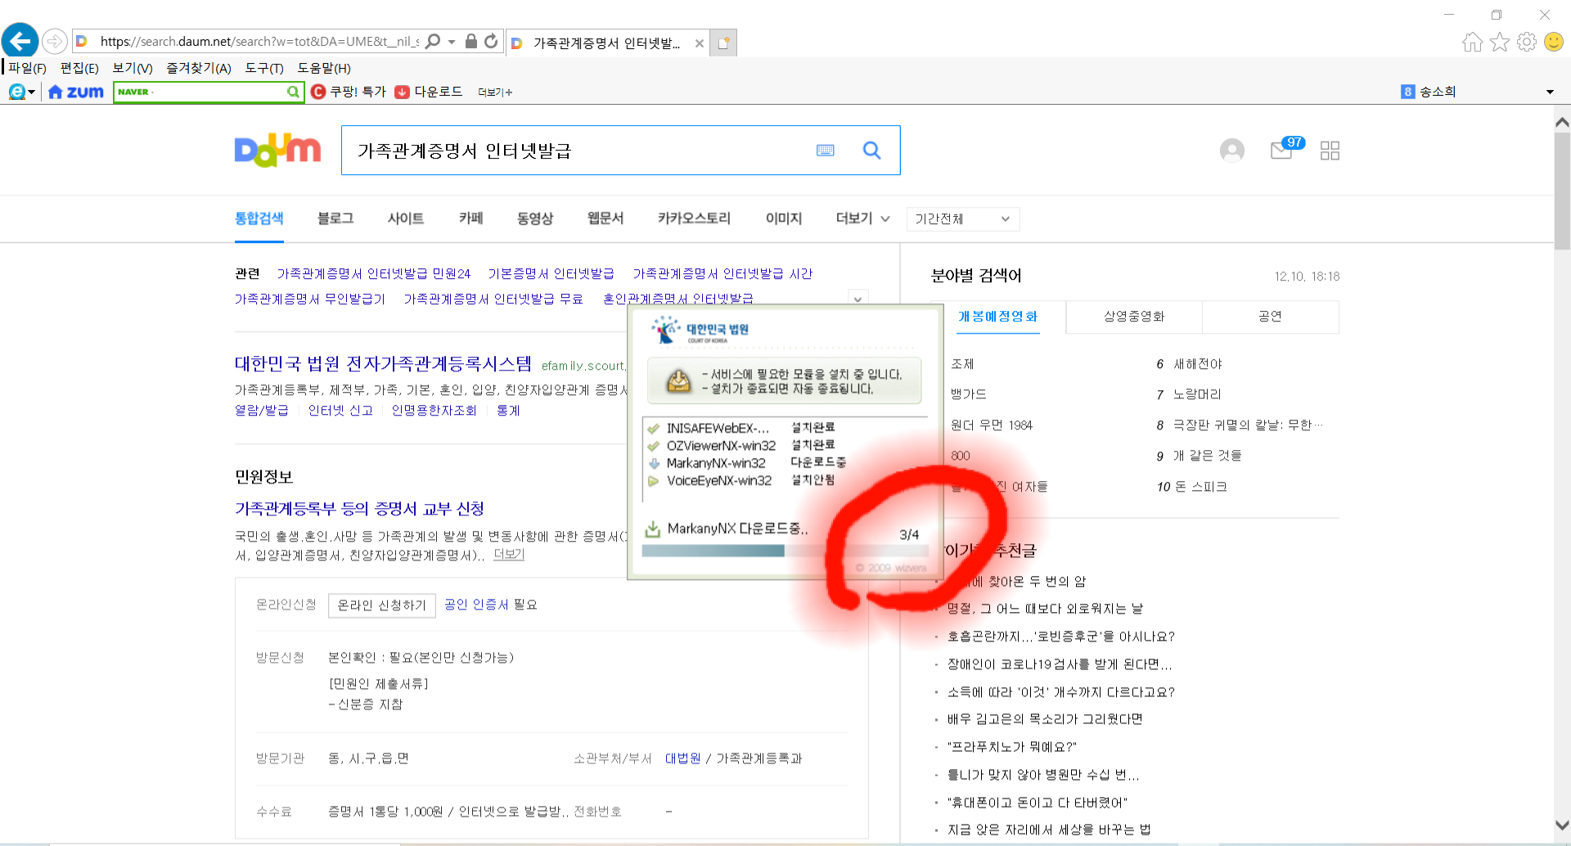The image size is (1571, 846).
Task: Click the Daum search magnifier button
Action: pos(872,151)
